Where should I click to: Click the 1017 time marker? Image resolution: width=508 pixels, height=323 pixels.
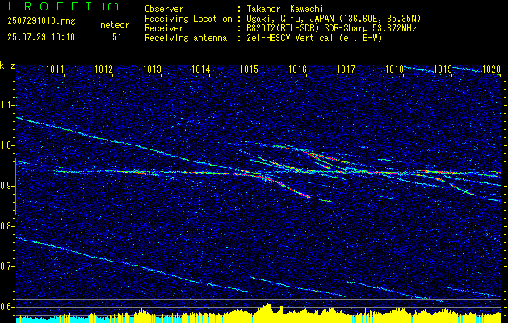pos(346,69)
